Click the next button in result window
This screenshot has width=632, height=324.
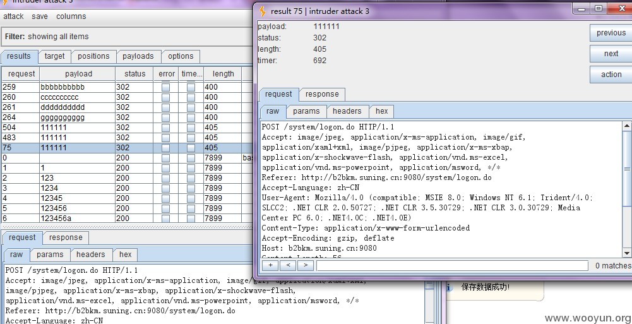click(x=611, y=54)
